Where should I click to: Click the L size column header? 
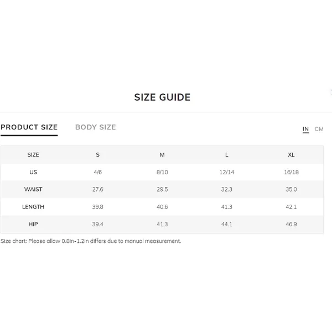click(x=226, y=155)
